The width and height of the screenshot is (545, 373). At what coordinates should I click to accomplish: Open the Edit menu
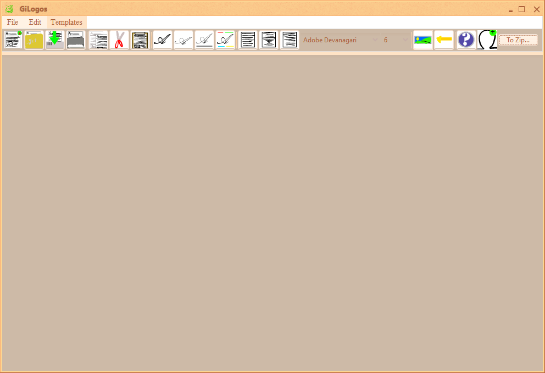[35, 22]
